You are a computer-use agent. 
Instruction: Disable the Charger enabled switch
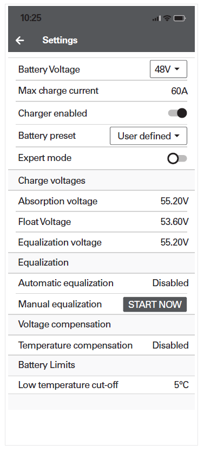point(177,113)
